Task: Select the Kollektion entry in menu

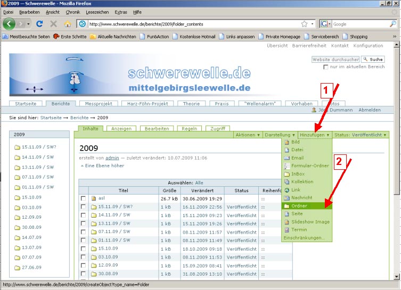Action: [302, 182]
